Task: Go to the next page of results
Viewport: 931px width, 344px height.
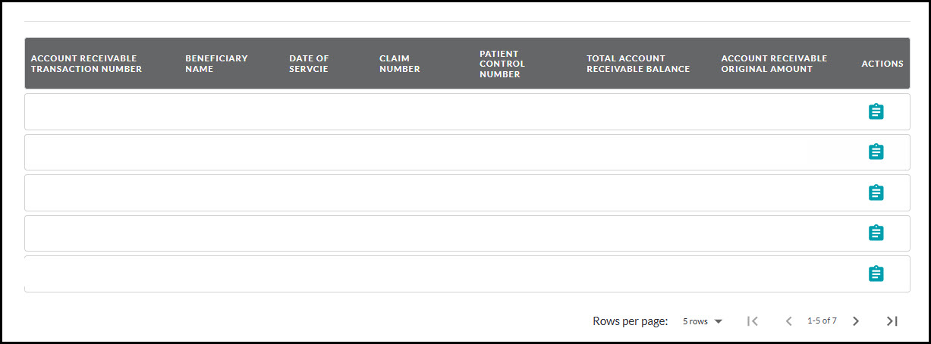Action: click(856, 321)
